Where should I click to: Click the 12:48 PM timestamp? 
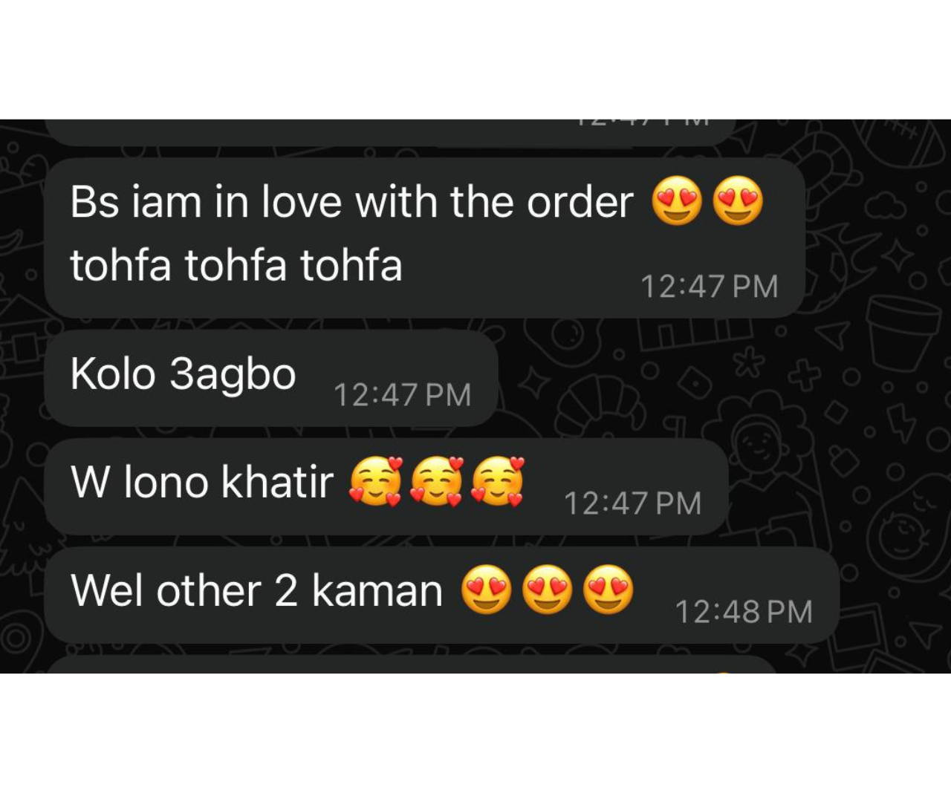pyautogui.click(x=744, y=613)
